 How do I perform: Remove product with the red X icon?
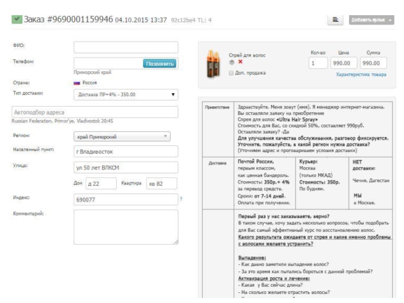pyautogui.click(x=240, y=62)
